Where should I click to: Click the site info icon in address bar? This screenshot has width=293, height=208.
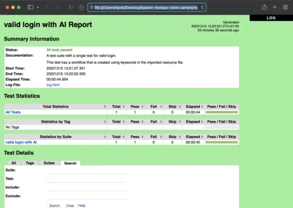pos(91,8)
